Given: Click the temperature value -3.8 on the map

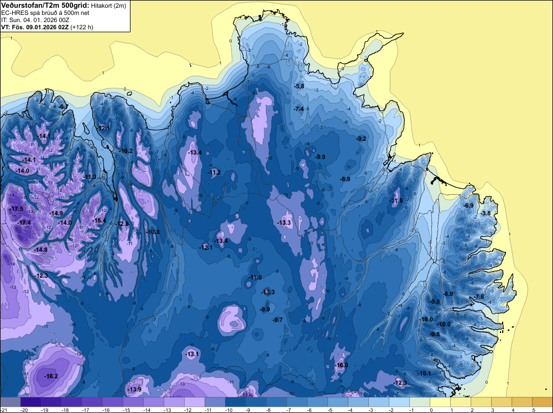Looking at the screenshot, I should (x=486, y=214).
